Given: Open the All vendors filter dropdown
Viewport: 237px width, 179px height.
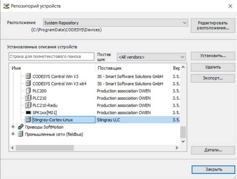Looking at the screenshot, I should 182,57.
